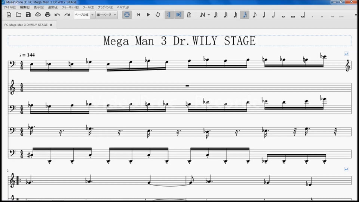The height and width of the screenshot is (202, 359).
Task: Select the 16th note duration next to the highlighted one
Action: (235, 15)
